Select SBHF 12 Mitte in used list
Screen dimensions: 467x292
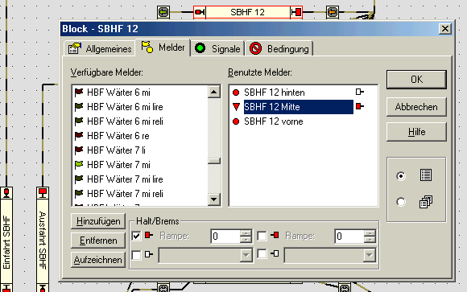[299, 107]
